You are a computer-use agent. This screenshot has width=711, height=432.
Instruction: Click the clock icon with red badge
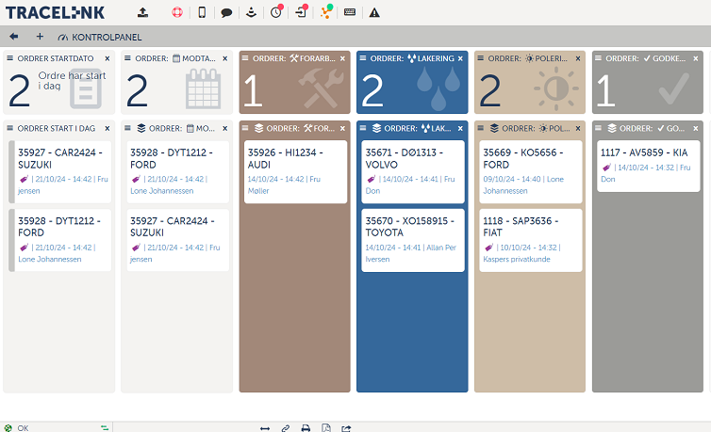[x=275, y=12]
